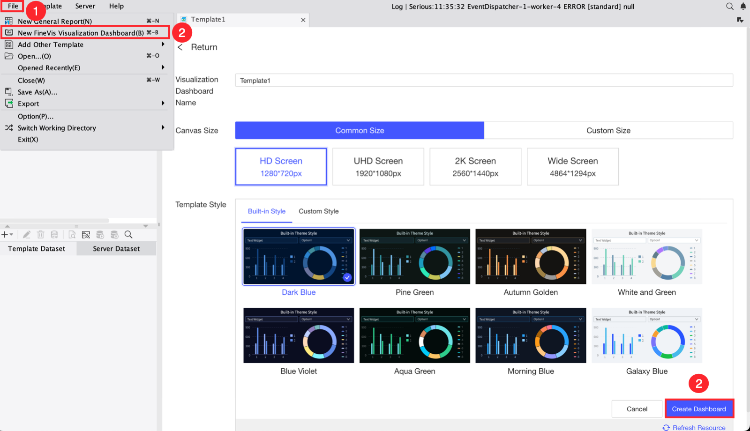Open the notification bell icon

(743, 6)
